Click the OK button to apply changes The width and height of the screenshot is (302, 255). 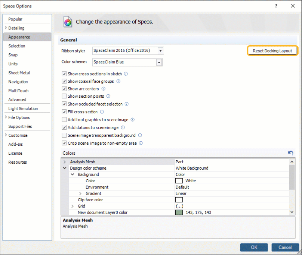tap(254, 247)
